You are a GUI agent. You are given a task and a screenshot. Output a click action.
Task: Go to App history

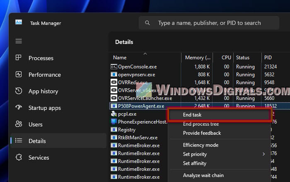click(x=58, y=91)
